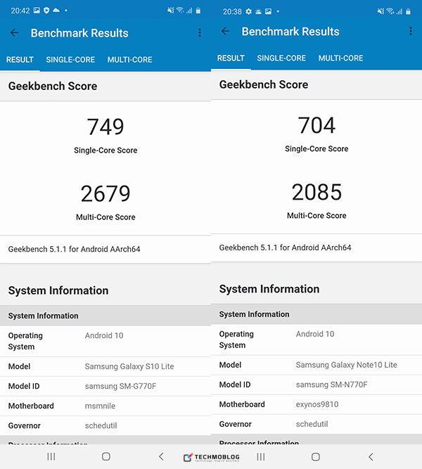Tap the 749 single-core score
The width and height of the screenshot is (422, 469).
105,127
